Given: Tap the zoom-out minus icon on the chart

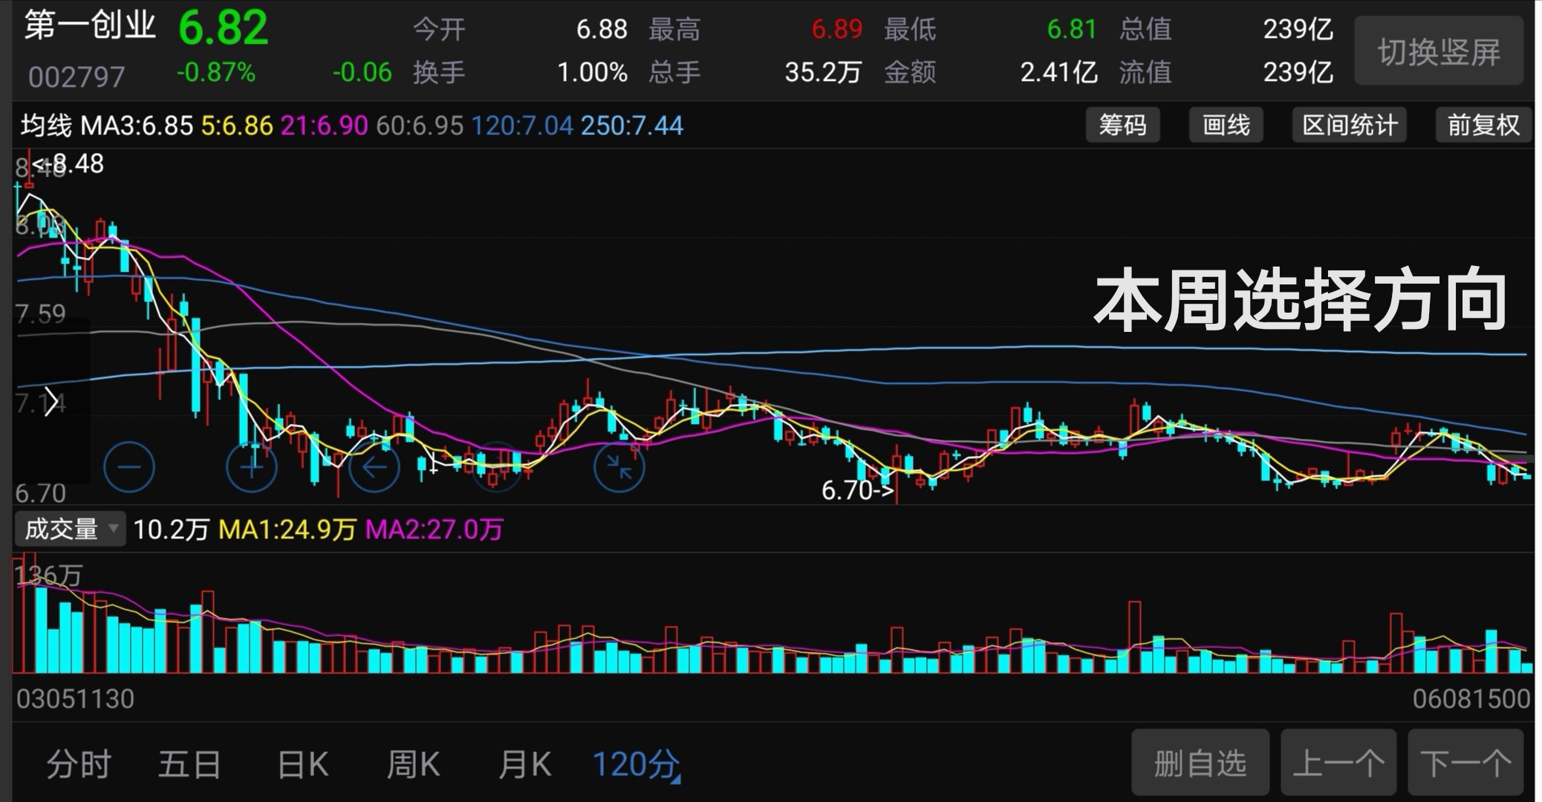Looking at the screenshot, I should [130, 466].
